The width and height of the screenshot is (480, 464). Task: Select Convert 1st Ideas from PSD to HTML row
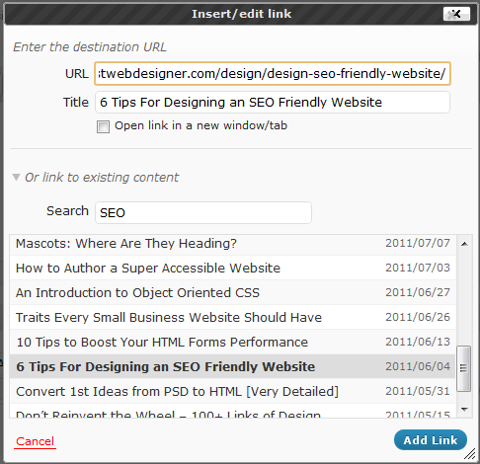pyautogui.click(x=232, y=392)
